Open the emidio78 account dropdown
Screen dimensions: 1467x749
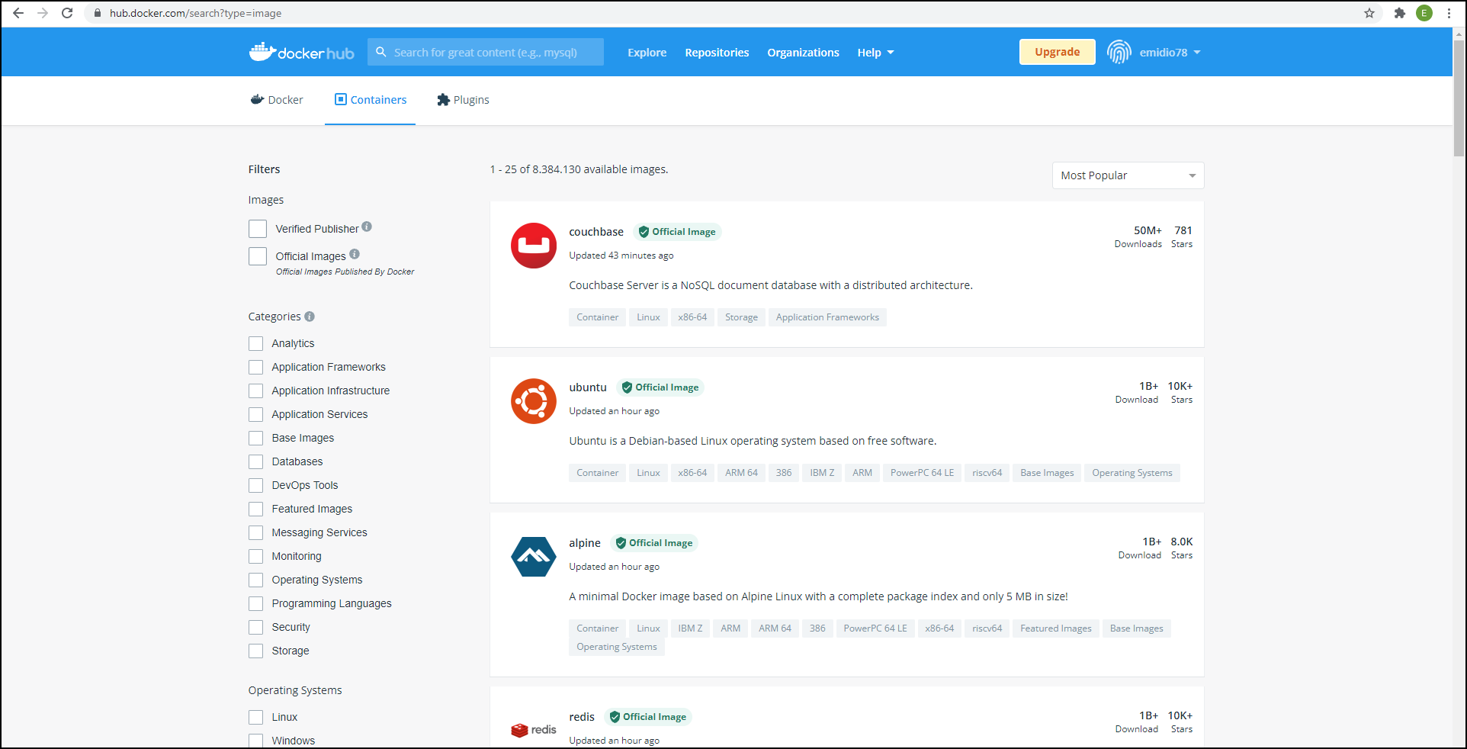coord(1170,53)
